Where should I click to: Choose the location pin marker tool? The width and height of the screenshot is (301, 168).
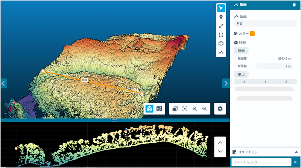[x=221, y=17]
